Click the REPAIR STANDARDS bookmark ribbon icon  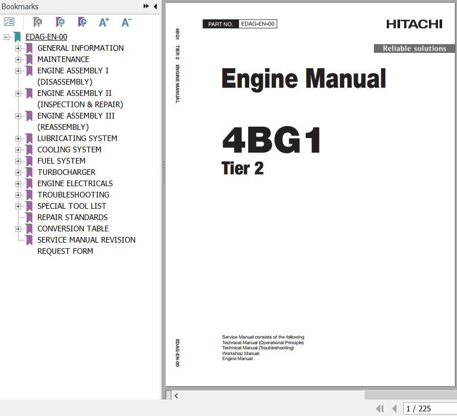tap(29, 217)
